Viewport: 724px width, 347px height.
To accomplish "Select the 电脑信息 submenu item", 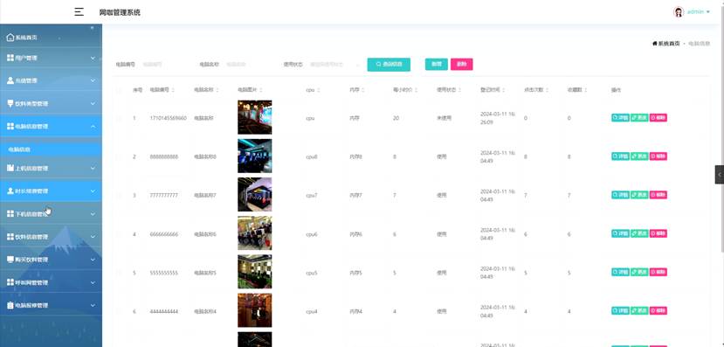I will tap(51, 149).
